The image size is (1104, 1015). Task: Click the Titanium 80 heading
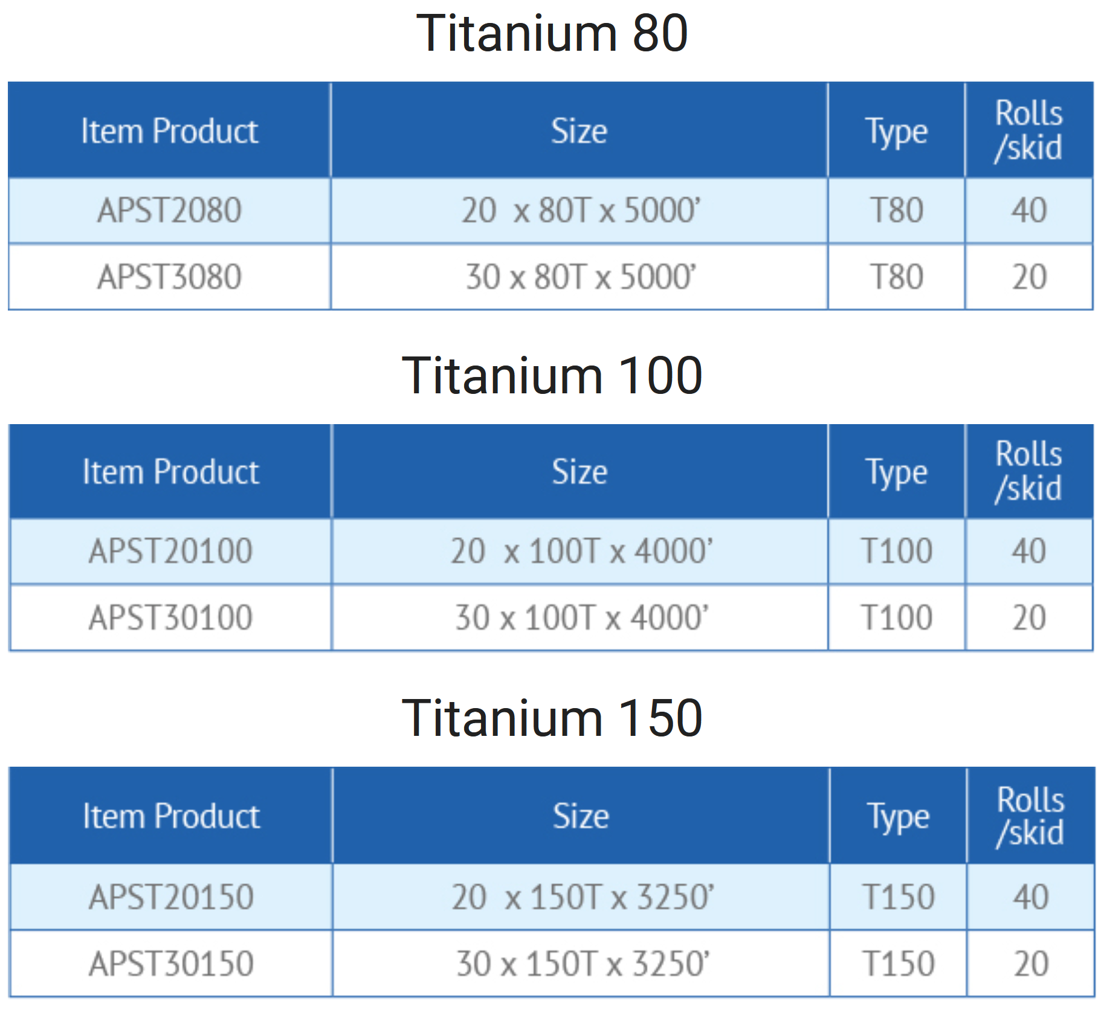pyautogui.click(x=552, y=34)
